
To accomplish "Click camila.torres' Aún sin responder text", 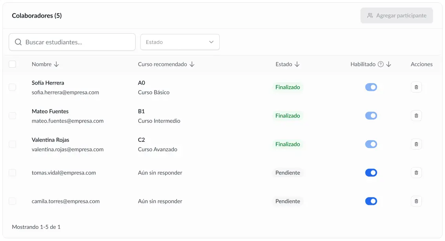I will (160, 201).
